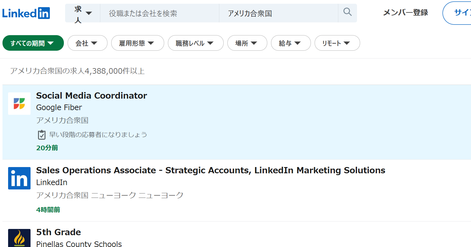Click the Google Fiber company name
Viewport: 471px width, 247px height.
pos(59,108)
